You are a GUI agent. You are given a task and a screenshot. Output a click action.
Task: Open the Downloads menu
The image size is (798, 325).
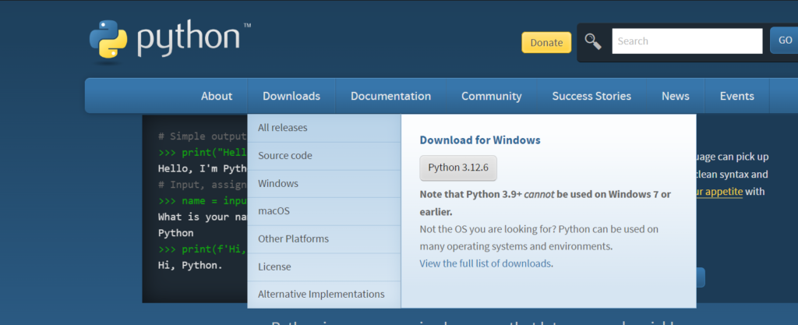(291, 96)
